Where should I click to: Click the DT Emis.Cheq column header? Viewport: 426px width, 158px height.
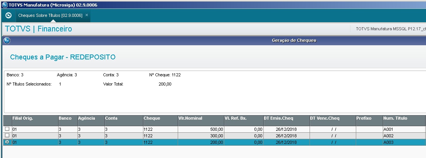tap(286, 120)
